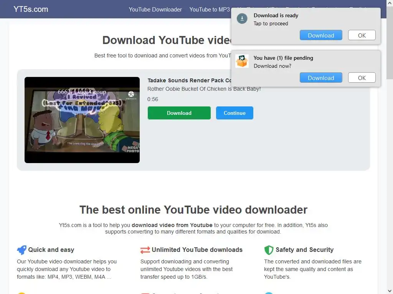The height and width of the screenshot is (294, 393).
Task: Click the vertical scrollbar thumb
Action: click(390, 42)
